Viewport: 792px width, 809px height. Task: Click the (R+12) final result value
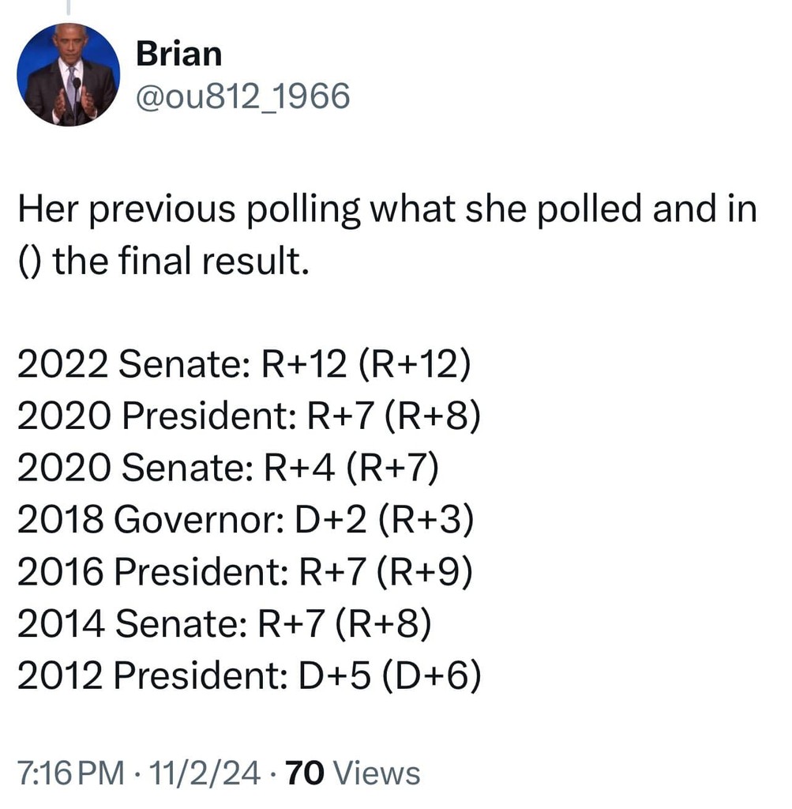click(415, 367)
